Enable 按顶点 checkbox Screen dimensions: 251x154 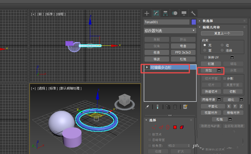pyautogui.click(x=150, y=134)
